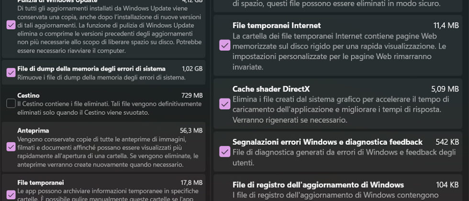Image resolution: width=469 pixels, height=201 pixels.
Task: Click the 11,4 MB Internet files size
Action: [446, 25]
